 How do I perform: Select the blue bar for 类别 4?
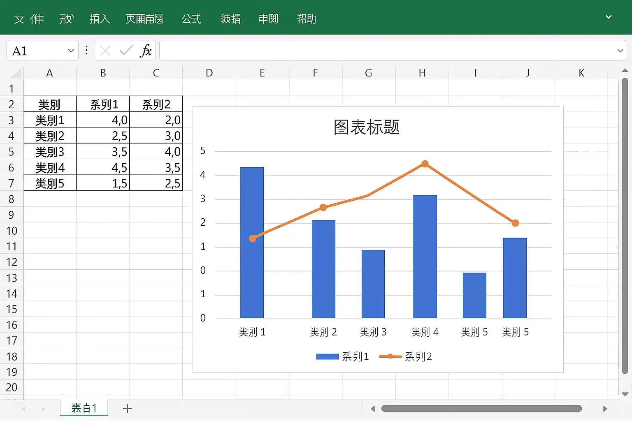pos(425,257)
